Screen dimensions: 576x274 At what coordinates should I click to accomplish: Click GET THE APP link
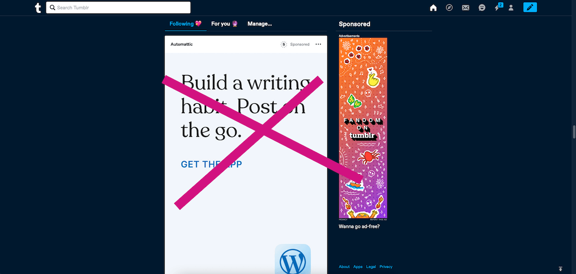211,164
